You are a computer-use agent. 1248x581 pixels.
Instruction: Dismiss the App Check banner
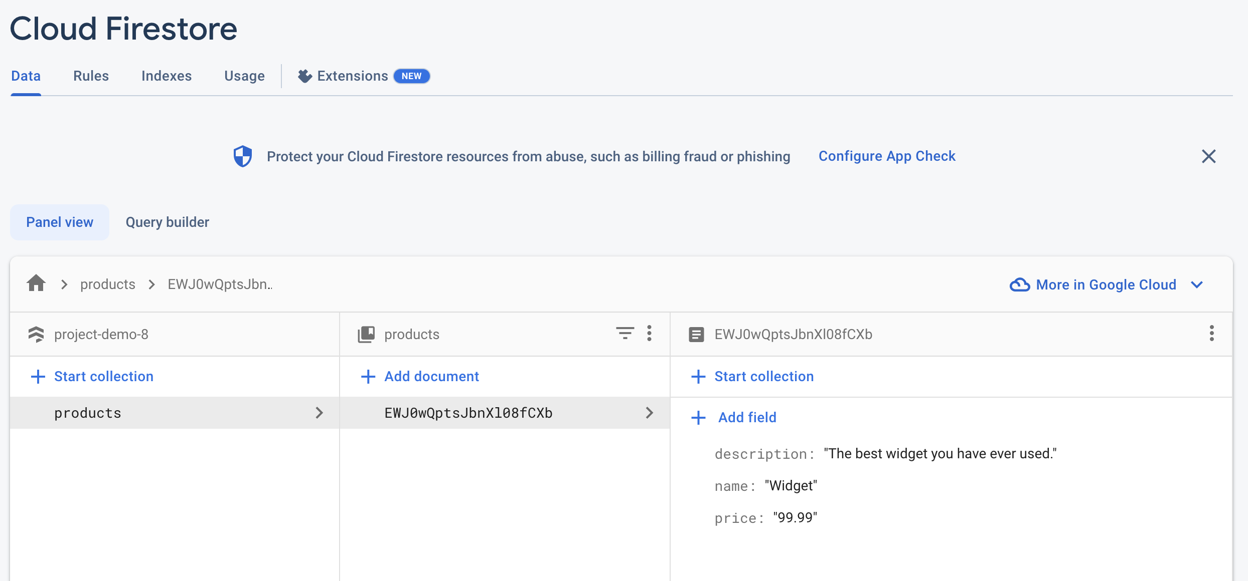(x=1208, y=156)
